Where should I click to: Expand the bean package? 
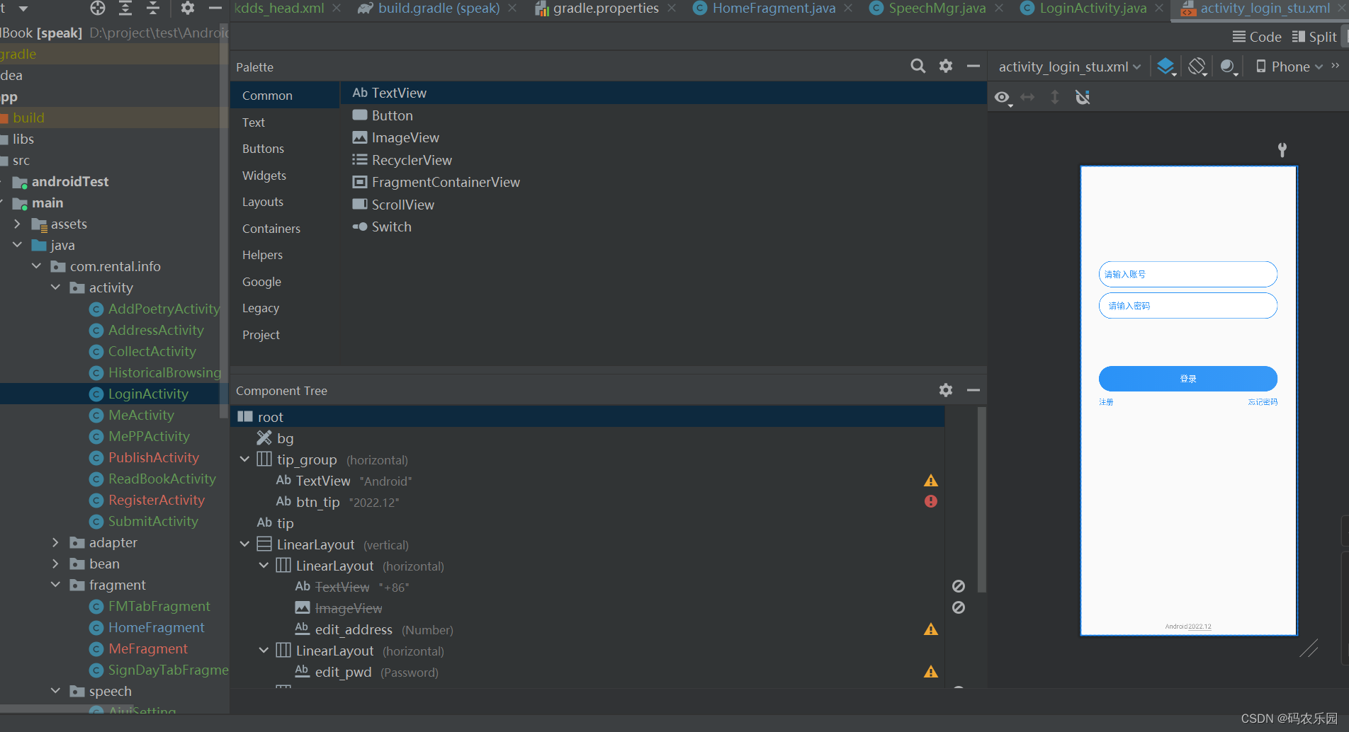tap(55, 564)
